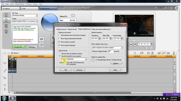This screenshot has height=101, width=181.
Task: Open the NTSC Widescreen format dropdown
Action: point(86,59)
